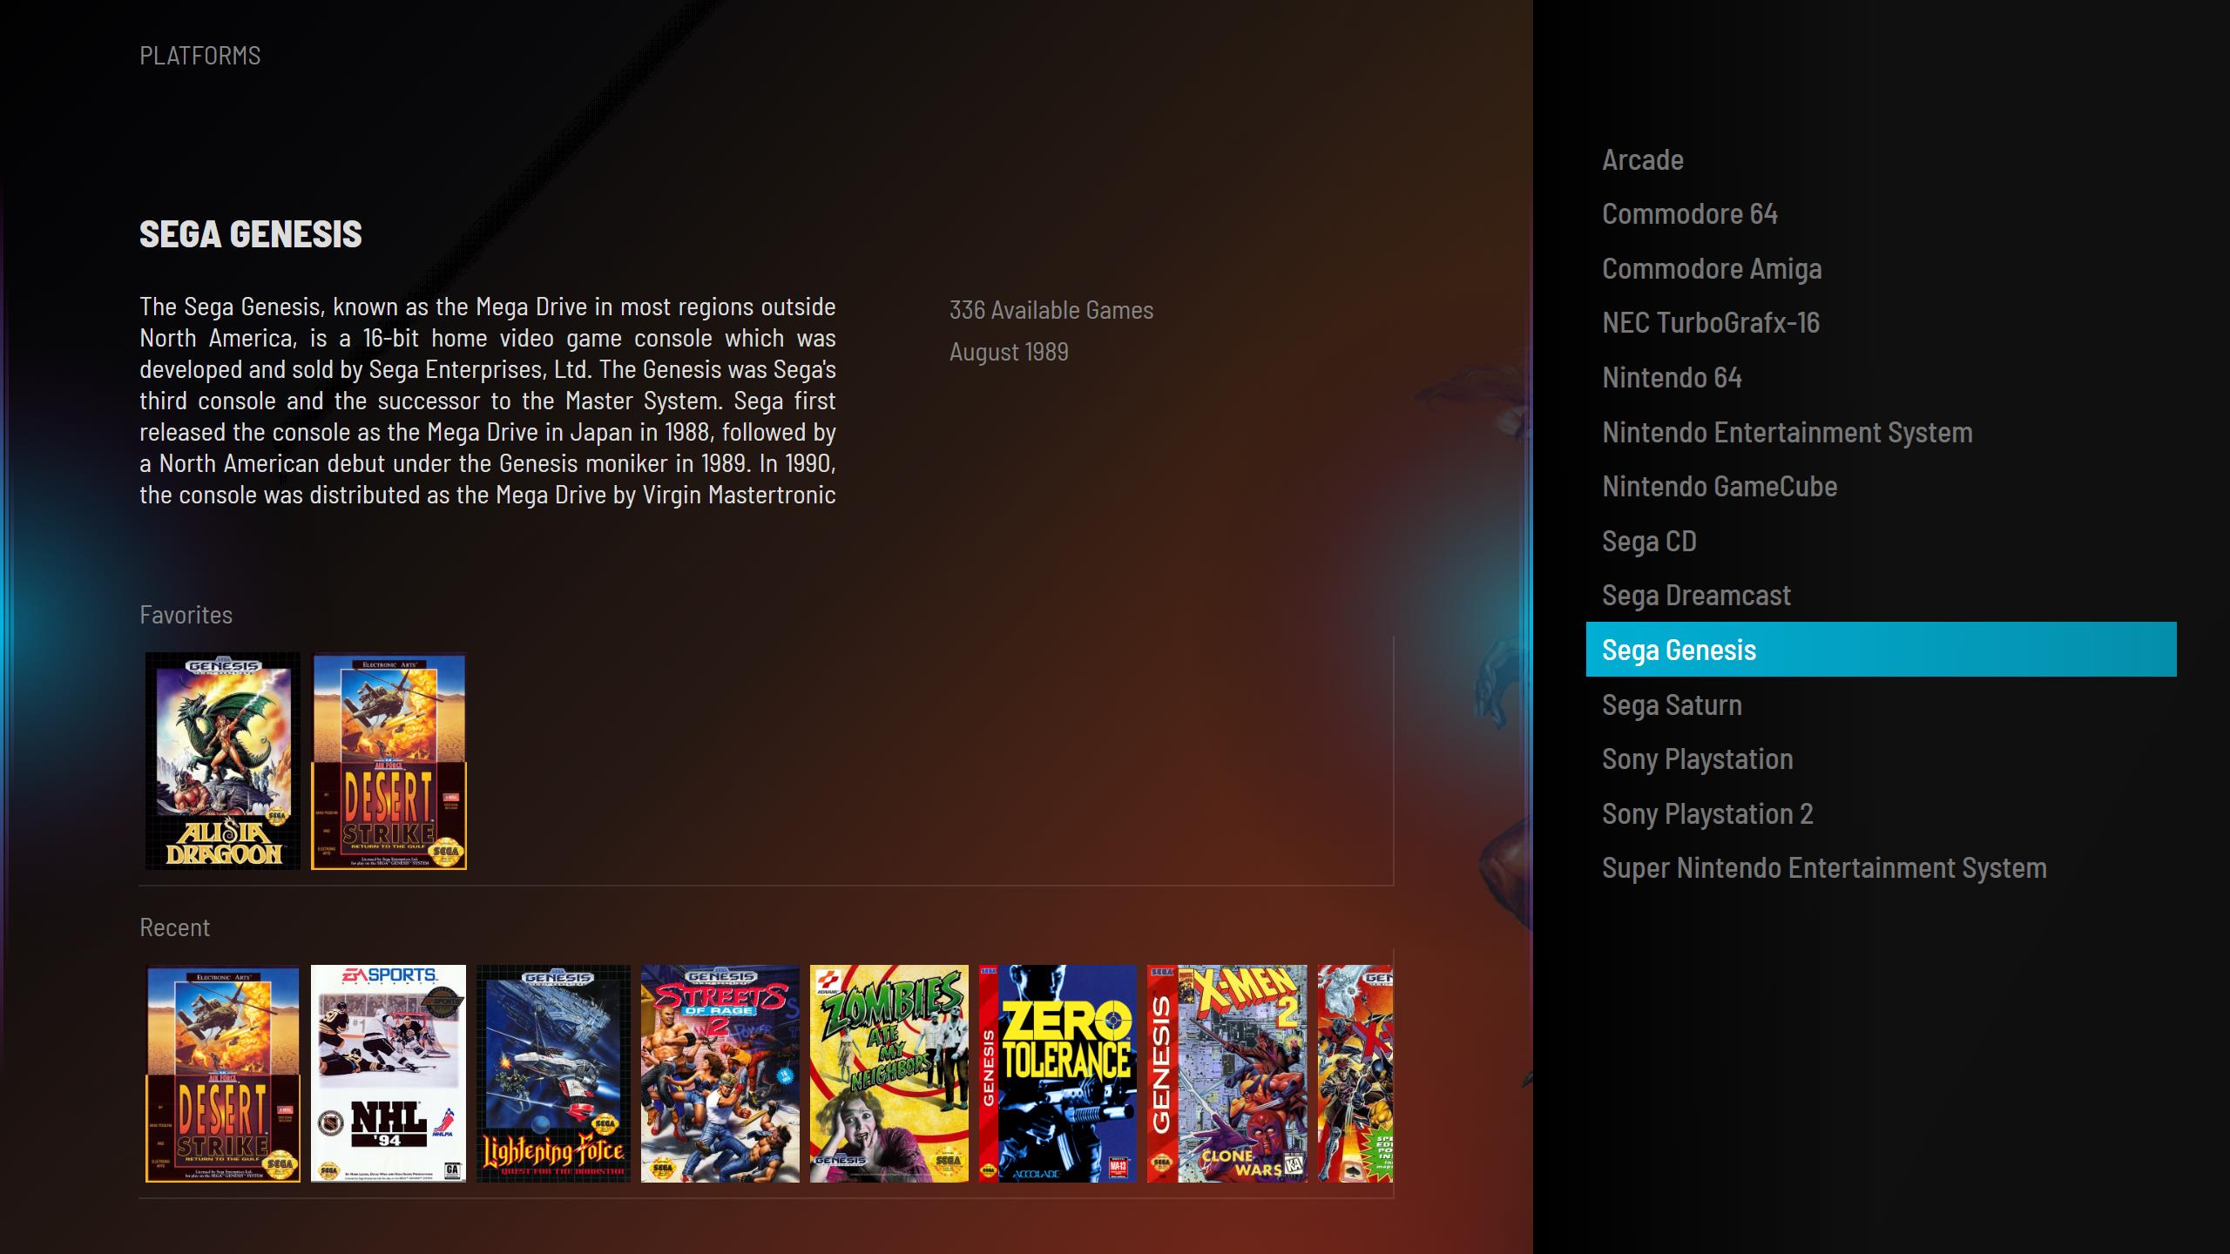
Task: Select X-Men 2 Clone Wars cover
Action: [1227, 1073]
